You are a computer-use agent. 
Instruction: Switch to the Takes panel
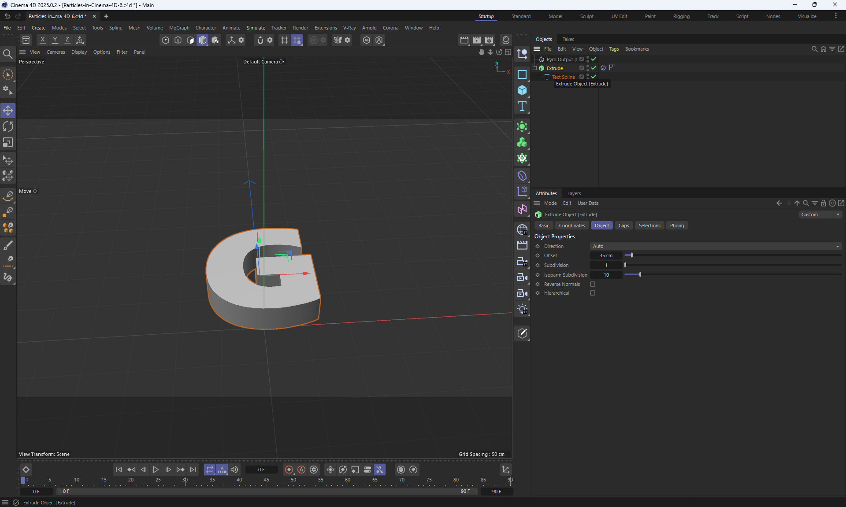568,39
